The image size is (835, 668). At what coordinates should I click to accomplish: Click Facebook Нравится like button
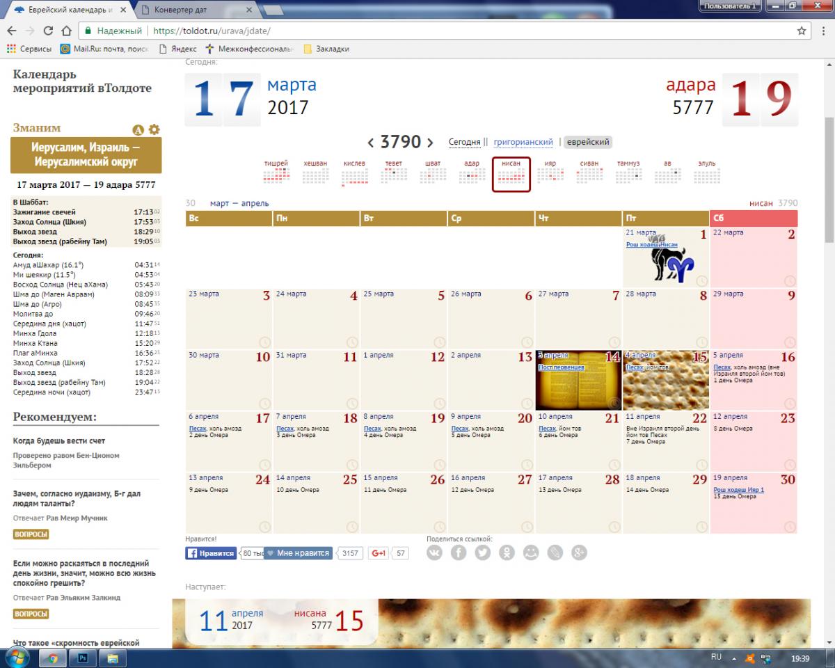tap(211, 553)
